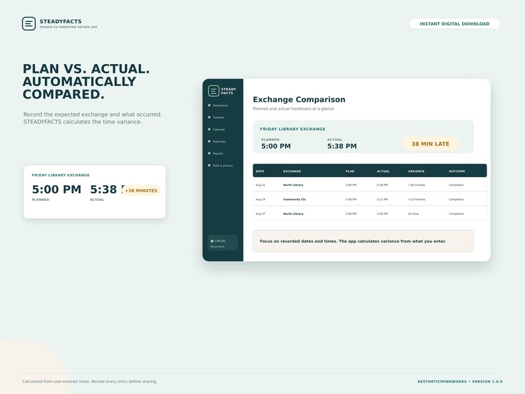Click the Local status dot in the sidebar
The height and width of the screenshot is (394, 525).
[x=212, y=241]
